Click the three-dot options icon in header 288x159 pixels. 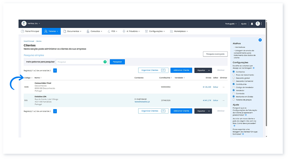(261, 24)
